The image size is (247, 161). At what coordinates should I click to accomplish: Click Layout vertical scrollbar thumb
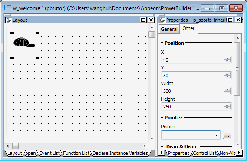point(151,35)
